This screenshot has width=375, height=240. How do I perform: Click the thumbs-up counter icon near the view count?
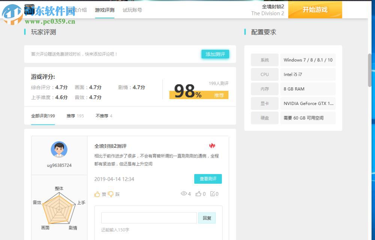(199, 194)
